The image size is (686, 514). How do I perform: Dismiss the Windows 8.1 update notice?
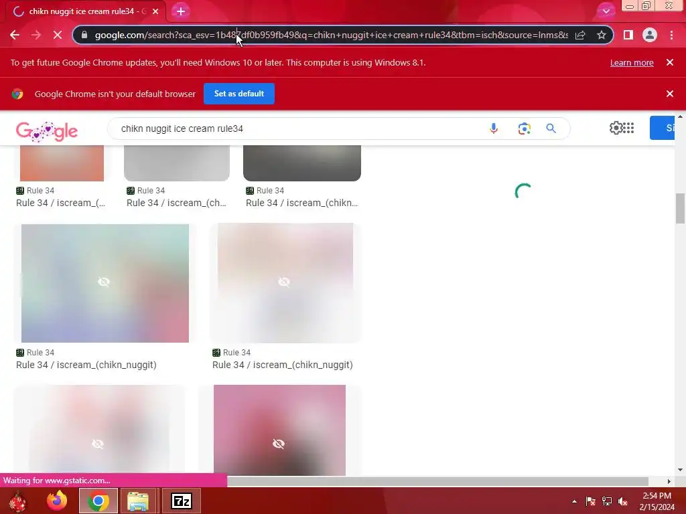point(670,62)
